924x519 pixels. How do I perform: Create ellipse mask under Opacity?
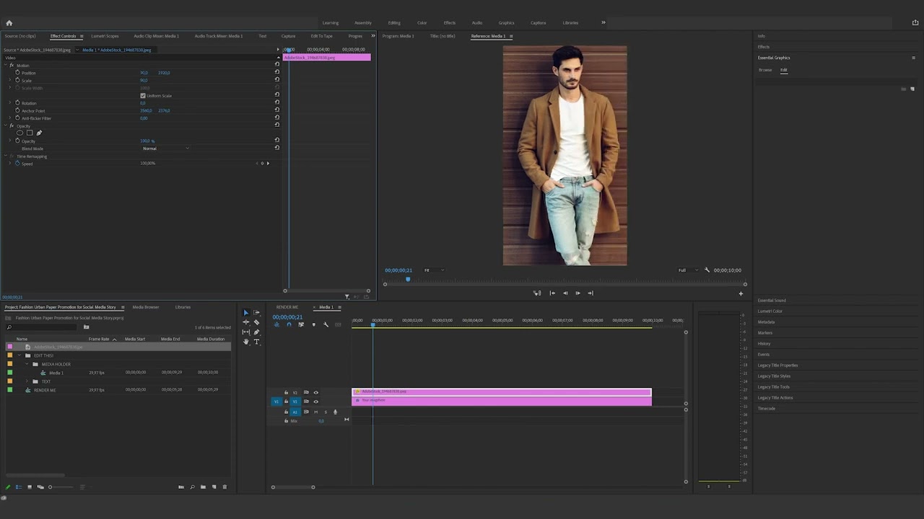[19, 133]
